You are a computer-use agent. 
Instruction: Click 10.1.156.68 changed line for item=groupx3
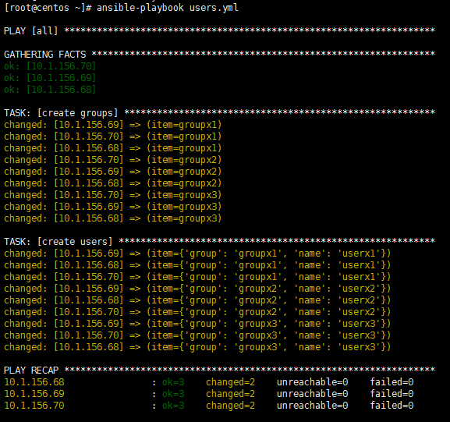(x=113, y=218)
